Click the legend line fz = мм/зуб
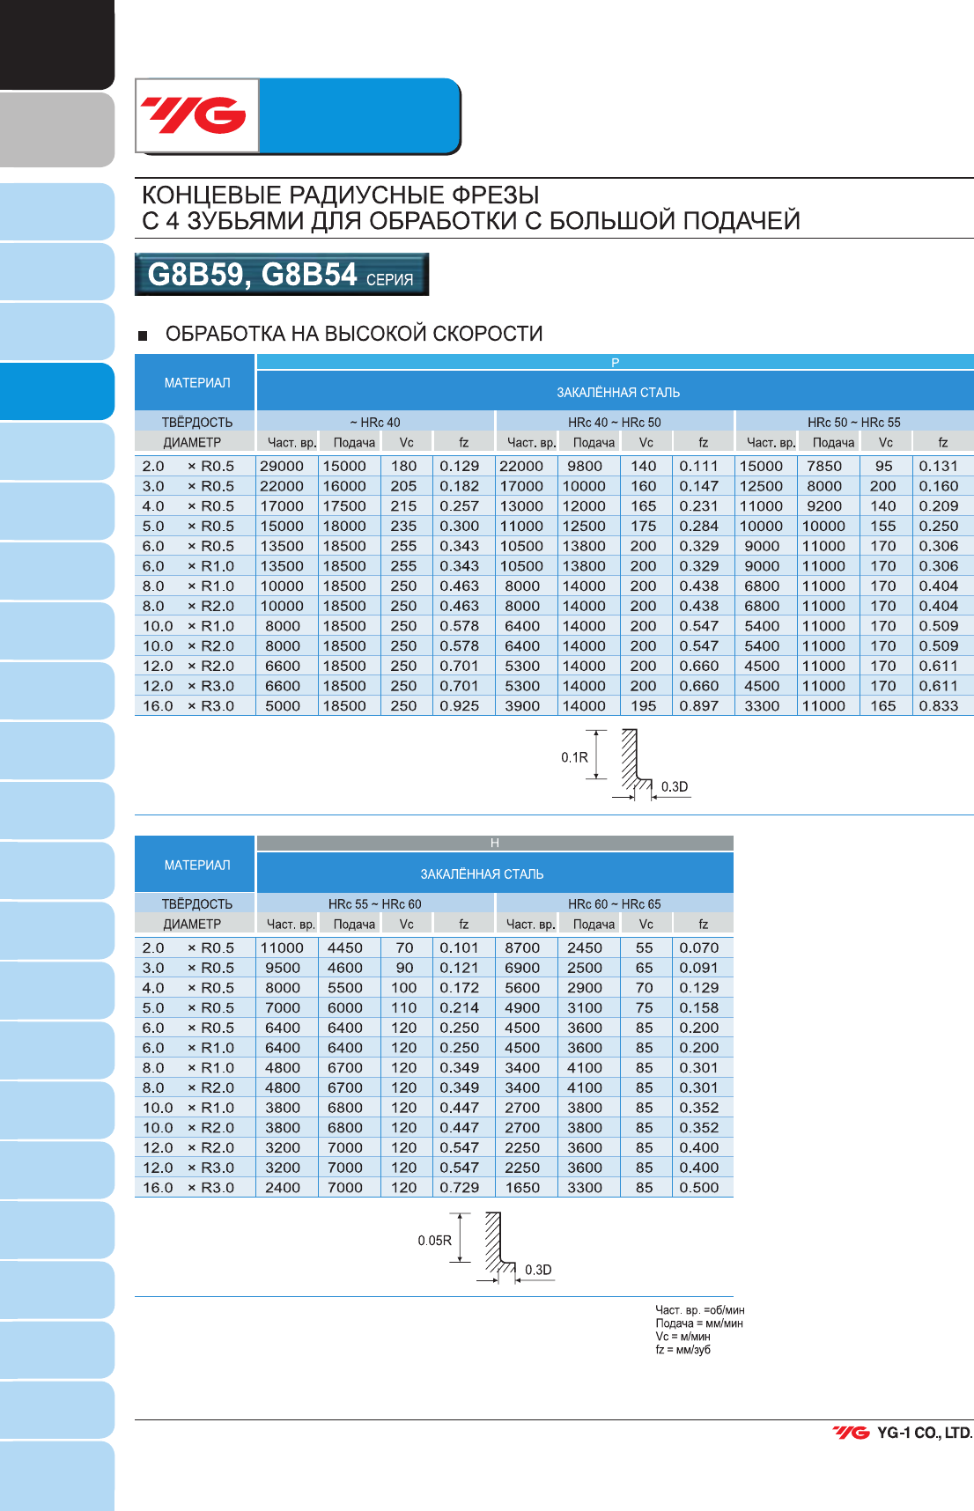Screen dimensions: 974x1511 (683, 1350)
